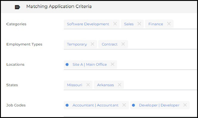Remove the Arkansas state tag

pos(119,85)
